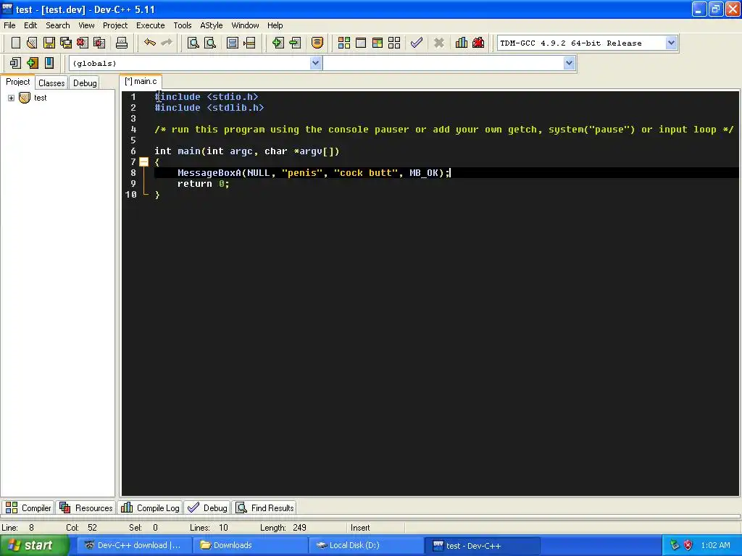Click the Profile Analysis bar chart icon

pos(462,43)
